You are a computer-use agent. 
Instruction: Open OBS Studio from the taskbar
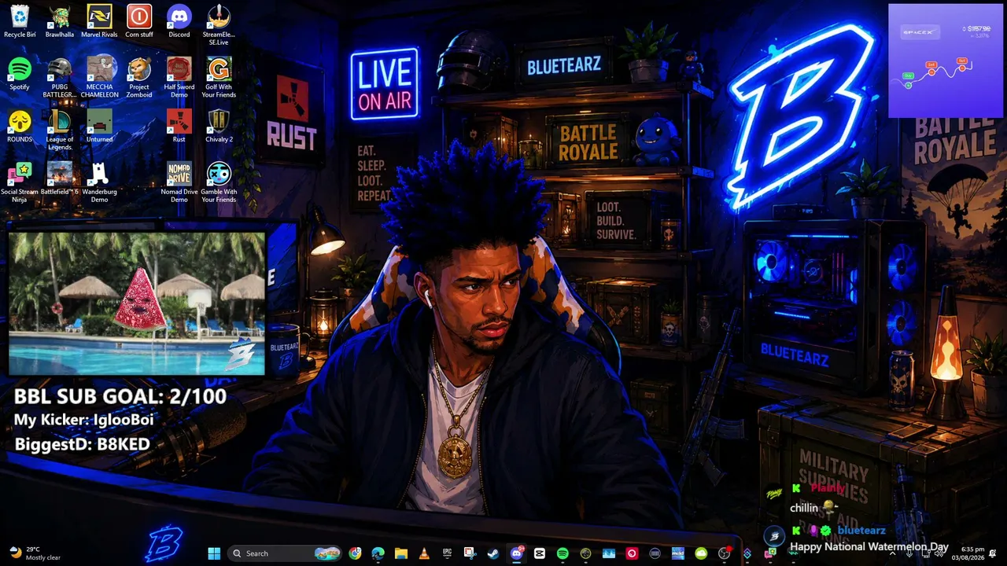724,553
